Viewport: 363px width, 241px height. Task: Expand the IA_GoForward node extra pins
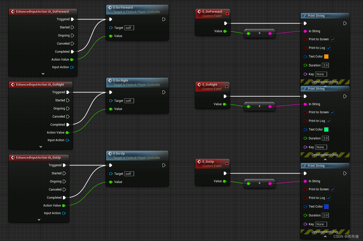[43, 74]
